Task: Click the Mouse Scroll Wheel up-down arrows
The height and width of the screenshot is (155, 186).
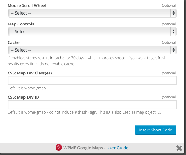Action: click(173, 13)
